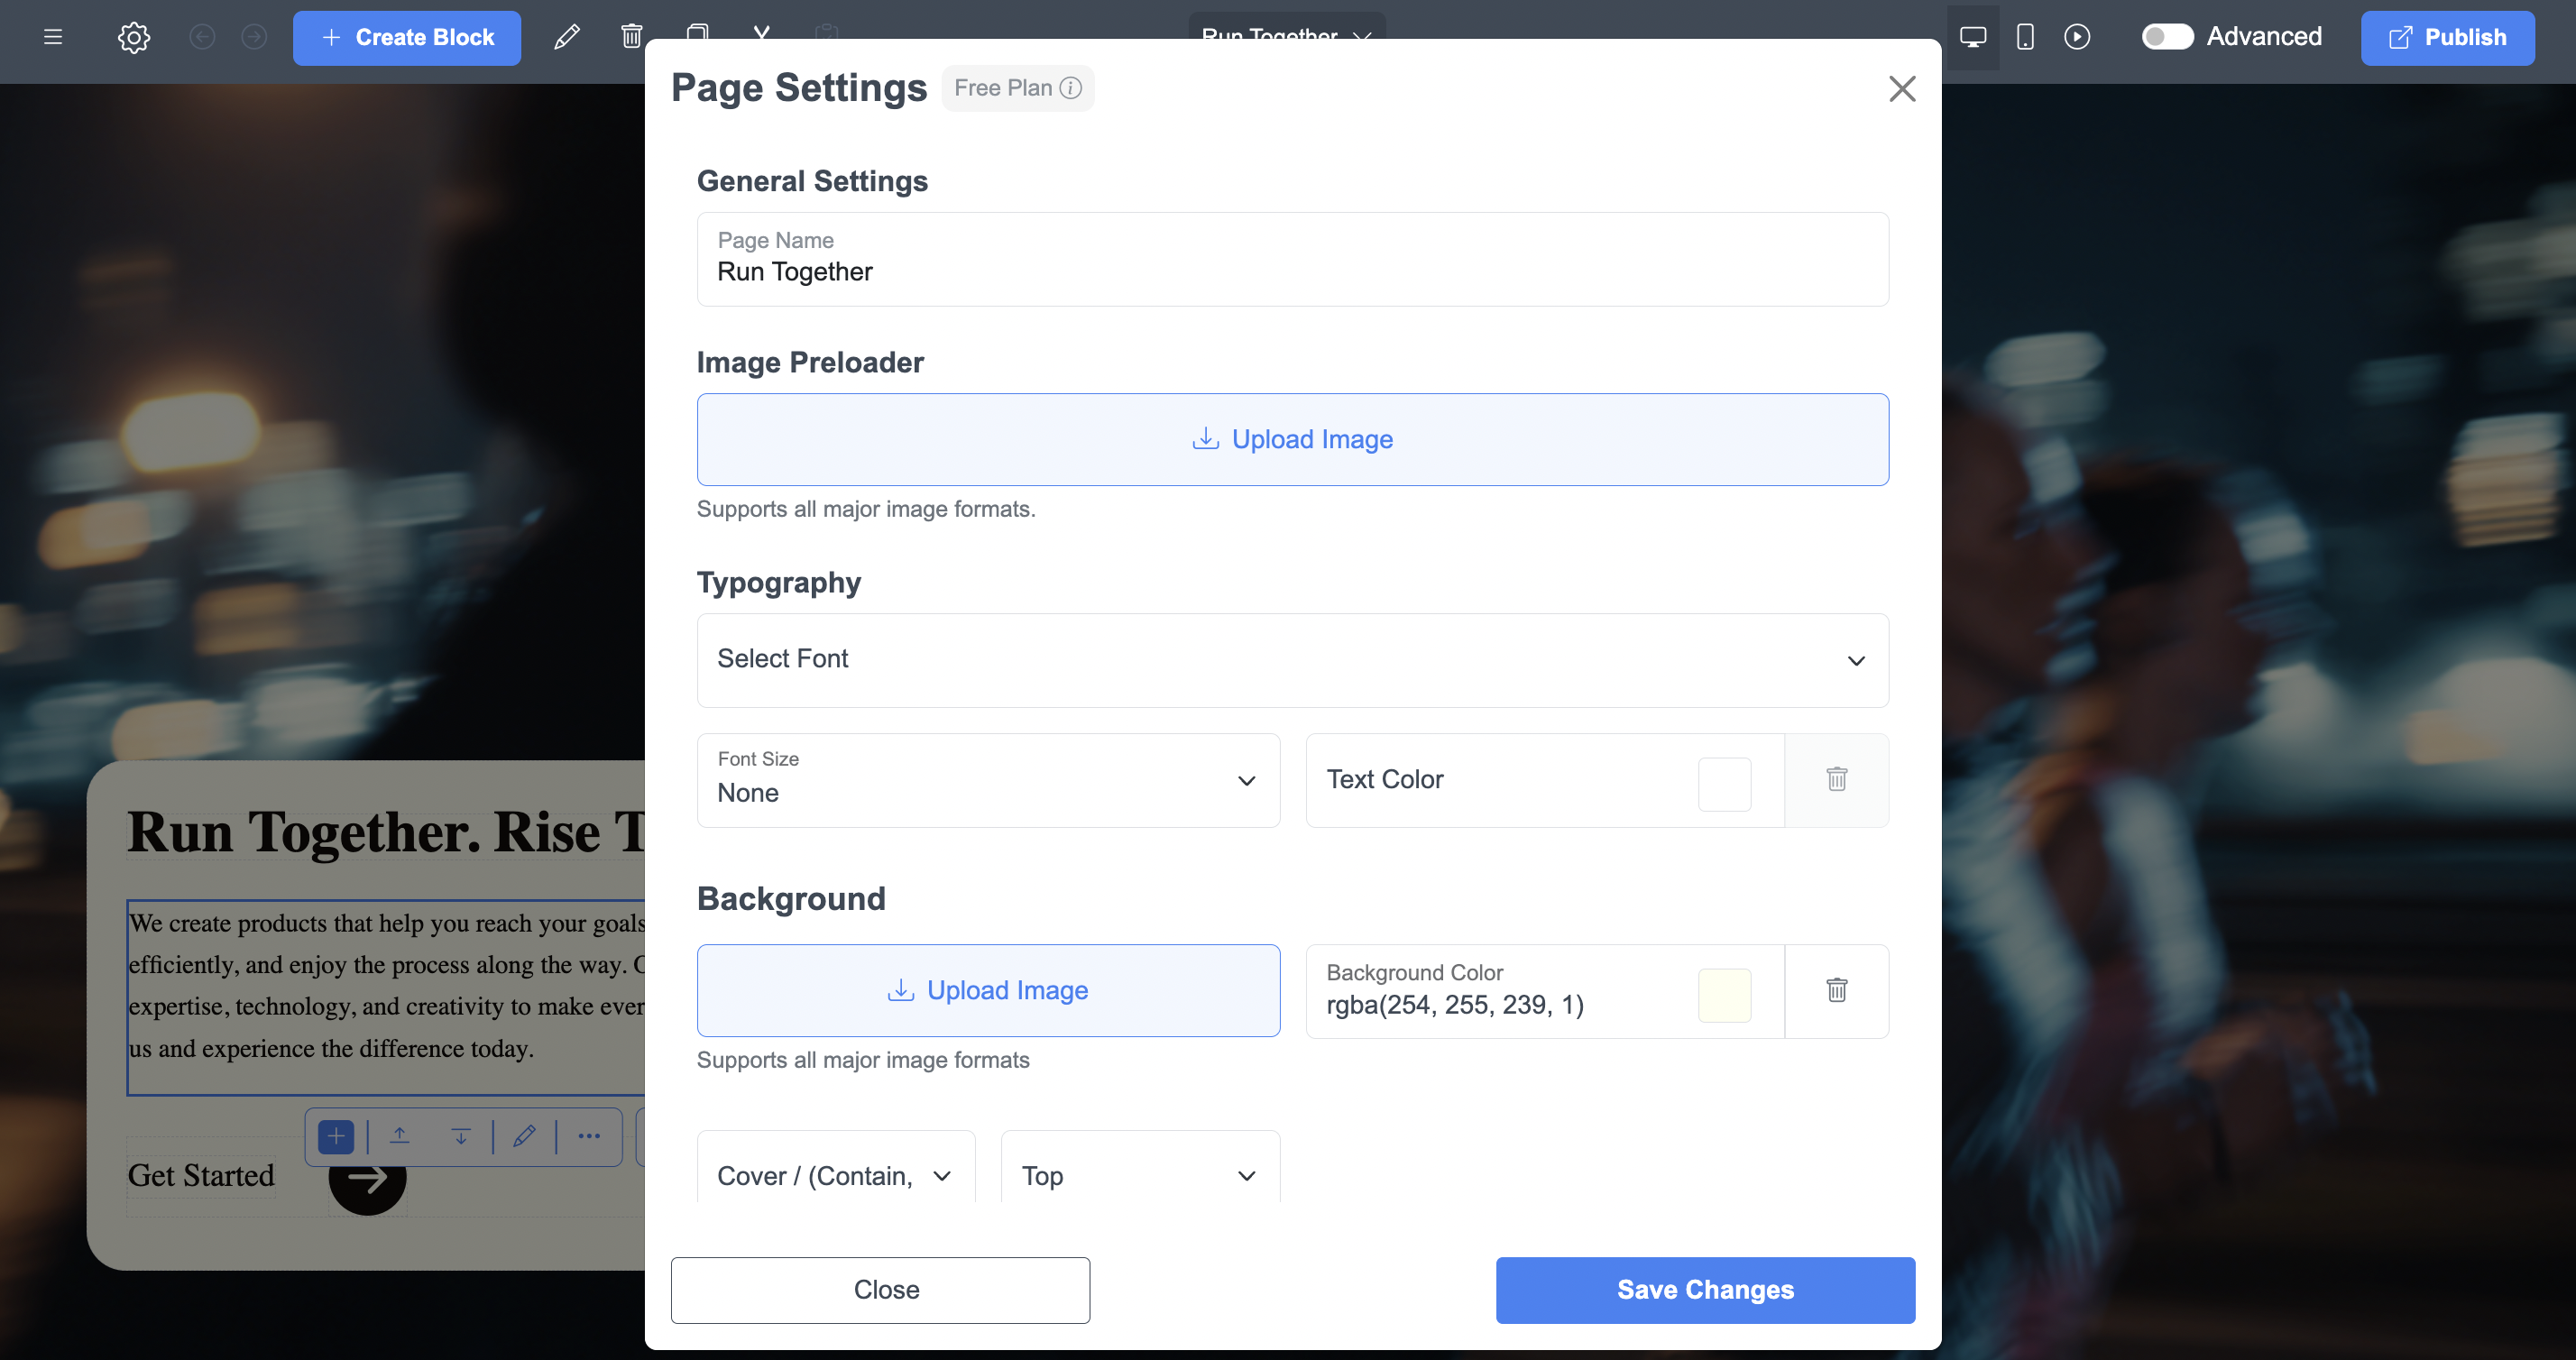Open the block ellipsis options icon
Screen dimensions: 2576x1360
point(589,1136)
